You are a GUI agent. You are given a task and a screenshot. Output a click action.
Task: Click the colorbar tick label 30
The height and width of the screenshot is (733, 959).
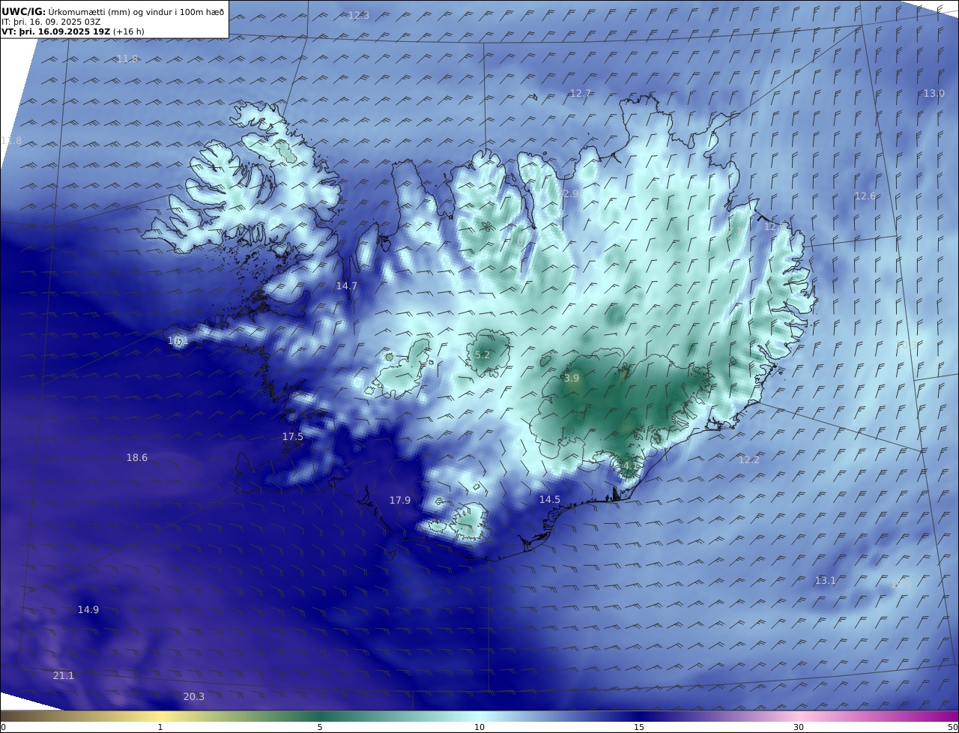coord(799,727)
